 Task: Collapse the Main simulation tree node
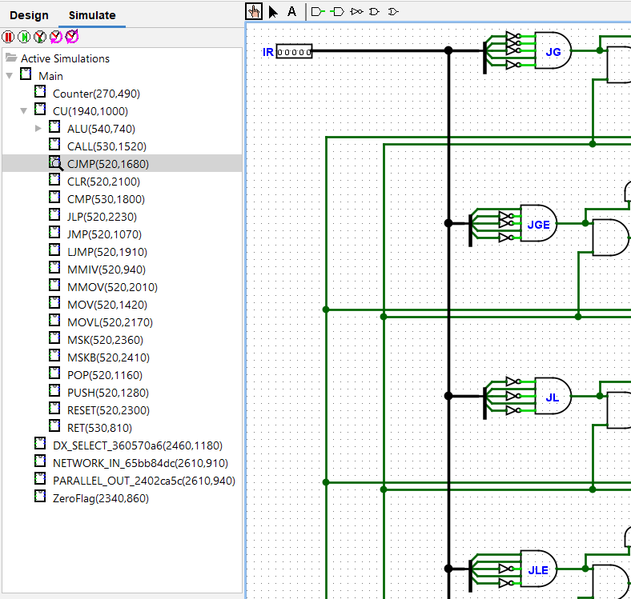click(x=9, y=76)
